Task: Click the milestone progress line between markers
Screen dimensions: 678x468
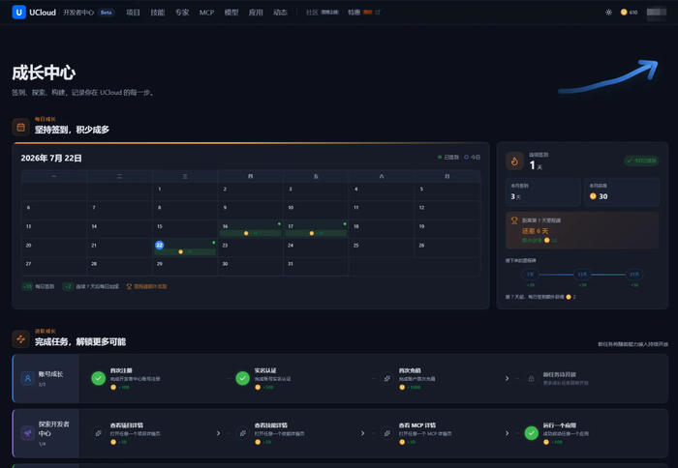Action: [556, 275]
